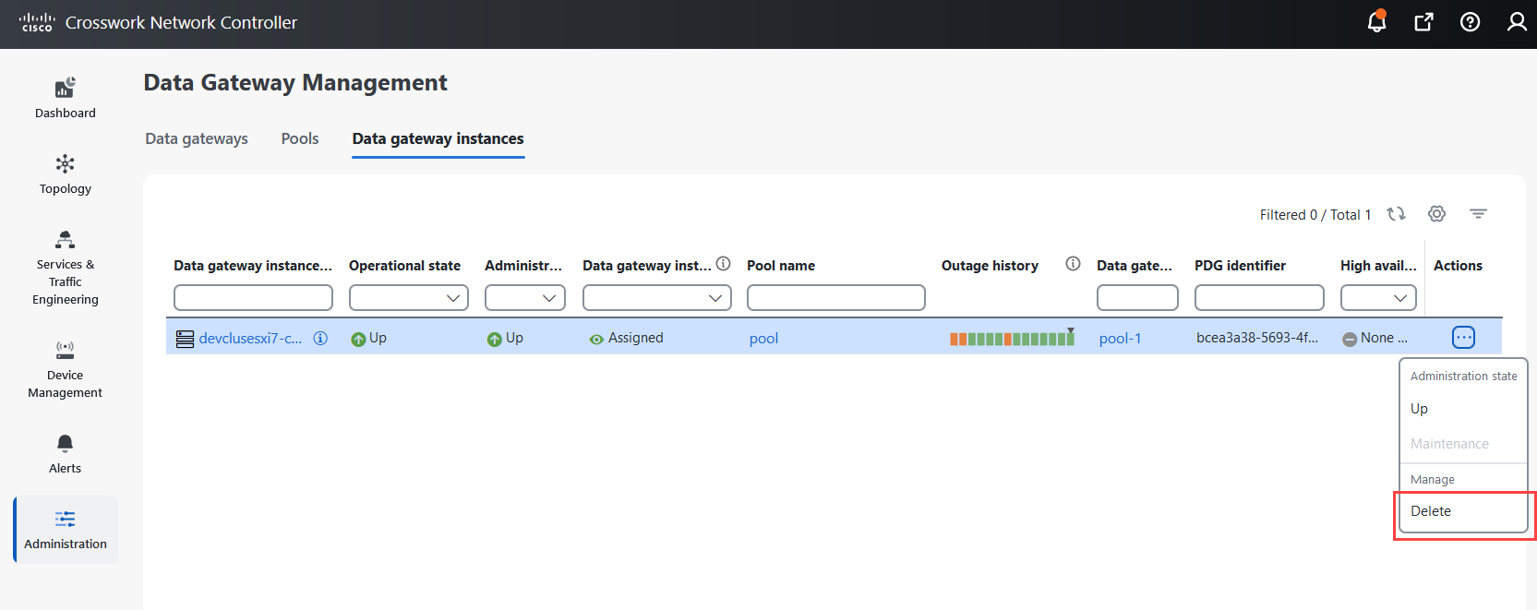Open the devclusesxi7-c... instance link
Screen dimensions: 1537x610
250,339
